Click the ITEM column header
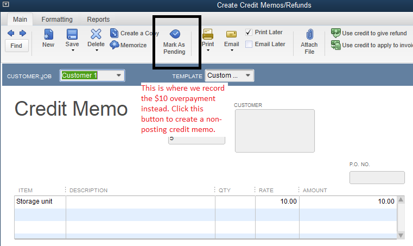Viewport: 413px width, 246px height. click(26, 191)
